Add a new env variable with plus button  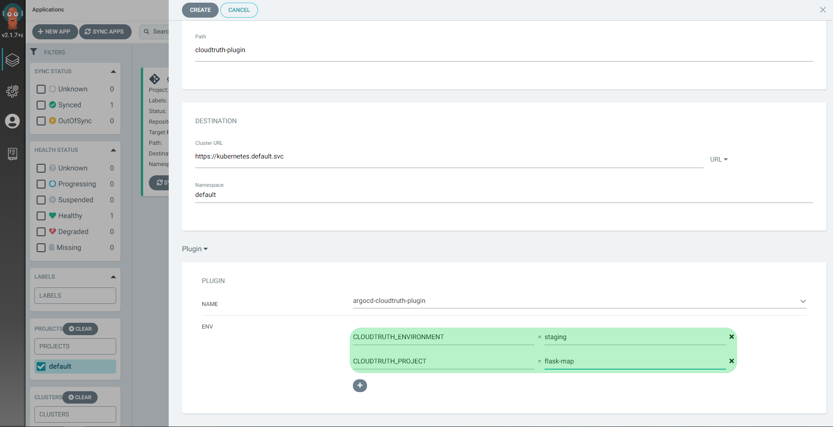tap(360, 385)
